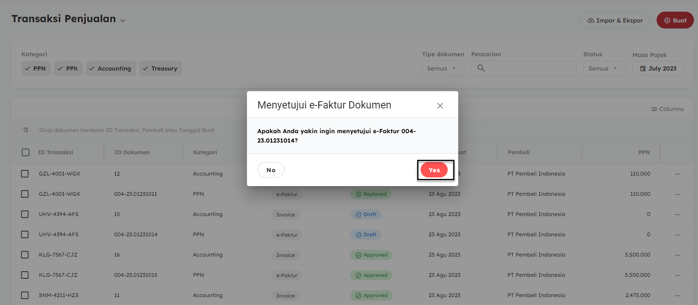This screenshot has height=305, width=698.
Task: Click the Buat create button
Action: coord(675,20)
